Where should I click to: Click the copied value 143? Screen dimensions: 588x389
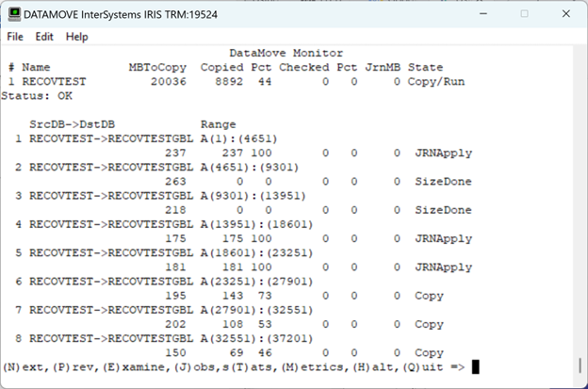point(233,296)
